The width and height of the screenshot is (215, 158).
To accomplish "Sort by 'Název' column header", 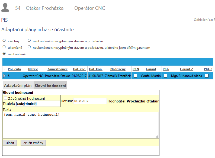I will (x=33, y=69).
